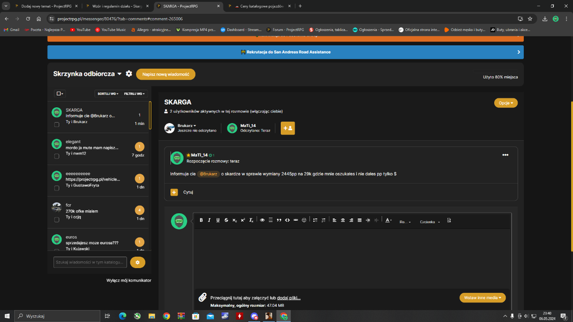This screenshot has height=322, width=573.
Task: Expand the FILTRUJ WG filter dropdown
Action: tap(134, 94)
